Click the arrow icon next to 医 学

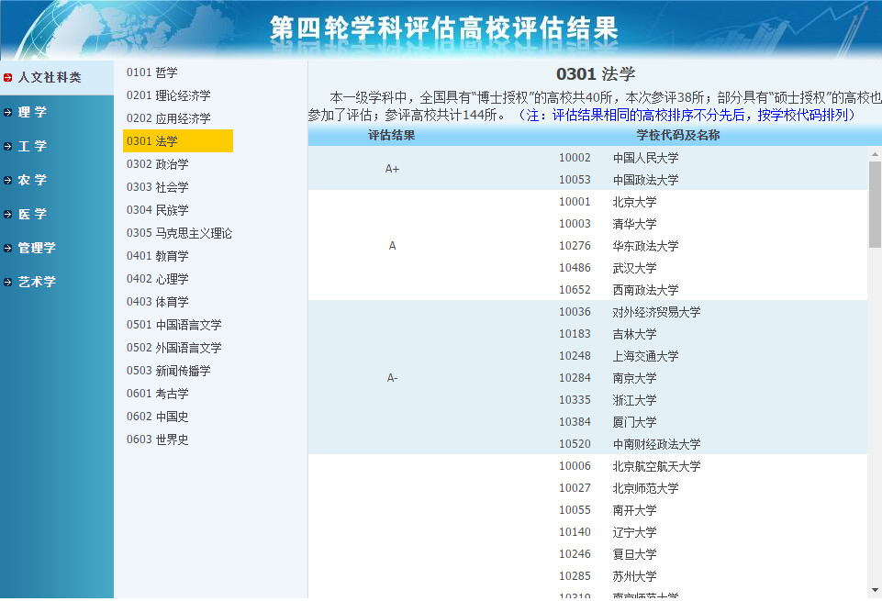click(9, 213)
